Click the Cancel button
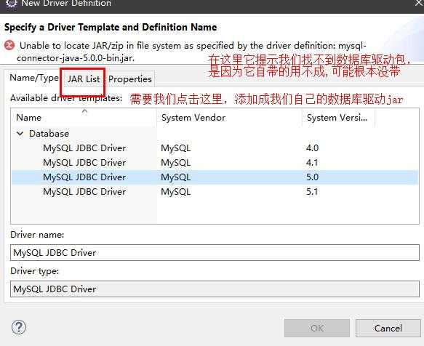Image resolution: width=424 pixels, height=346 pixels. coord(388,328)
